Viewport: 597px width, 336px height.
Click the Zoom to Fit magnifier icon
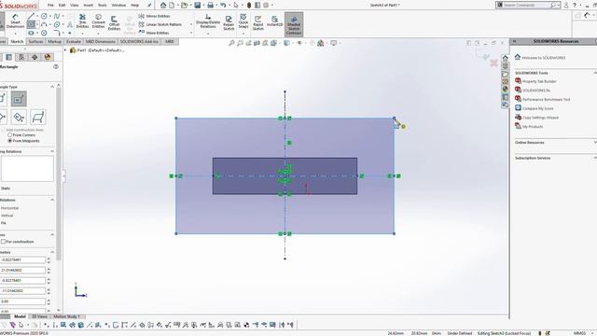pos(231,43)
